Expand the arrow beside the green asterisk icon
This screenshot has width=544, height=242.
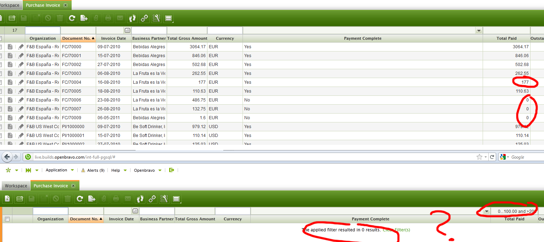point(17,170)
